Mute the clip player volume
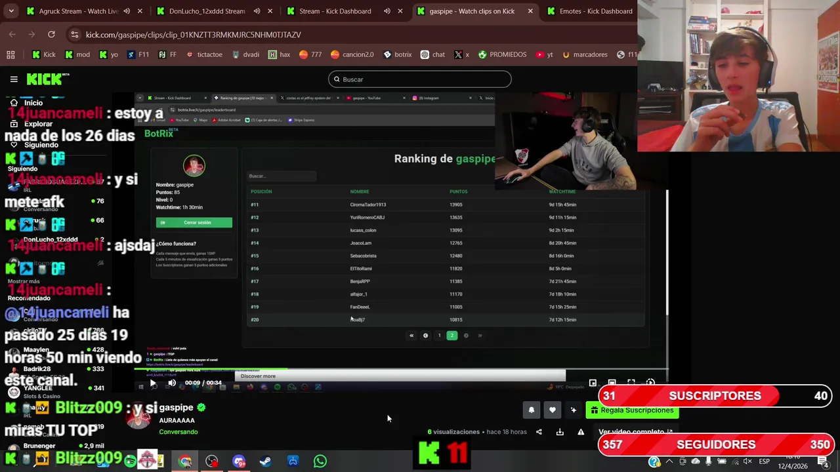840x472 pixels. 172,383
